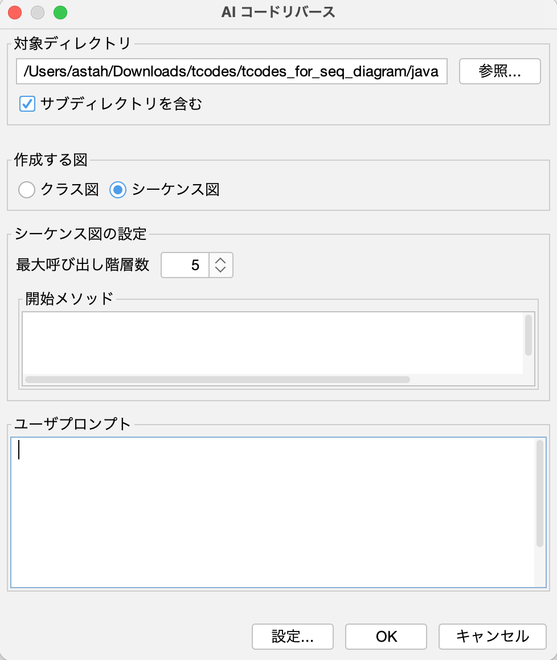This screenshot has height=660, width=557.
Task: Increase max call depth with up arrow
Action: point(221,259)
